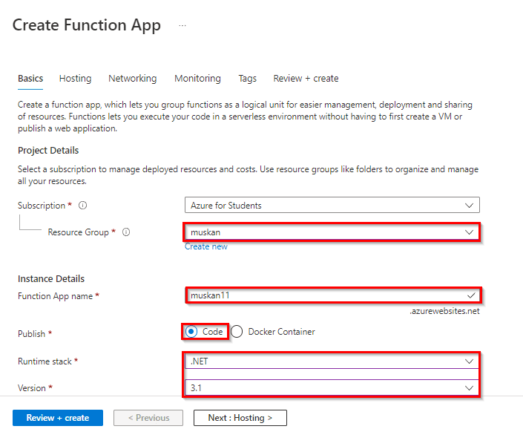Open the Version dropdown
Screen dimensions: 523x429
click(332, 388)
